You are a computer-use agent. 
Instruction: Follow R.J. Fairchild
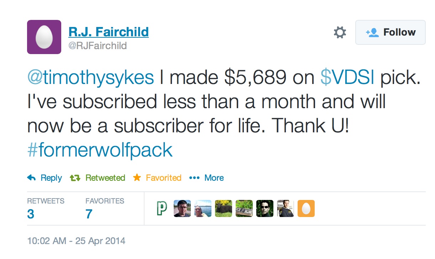pyautogui.click(x=391, y=32)
